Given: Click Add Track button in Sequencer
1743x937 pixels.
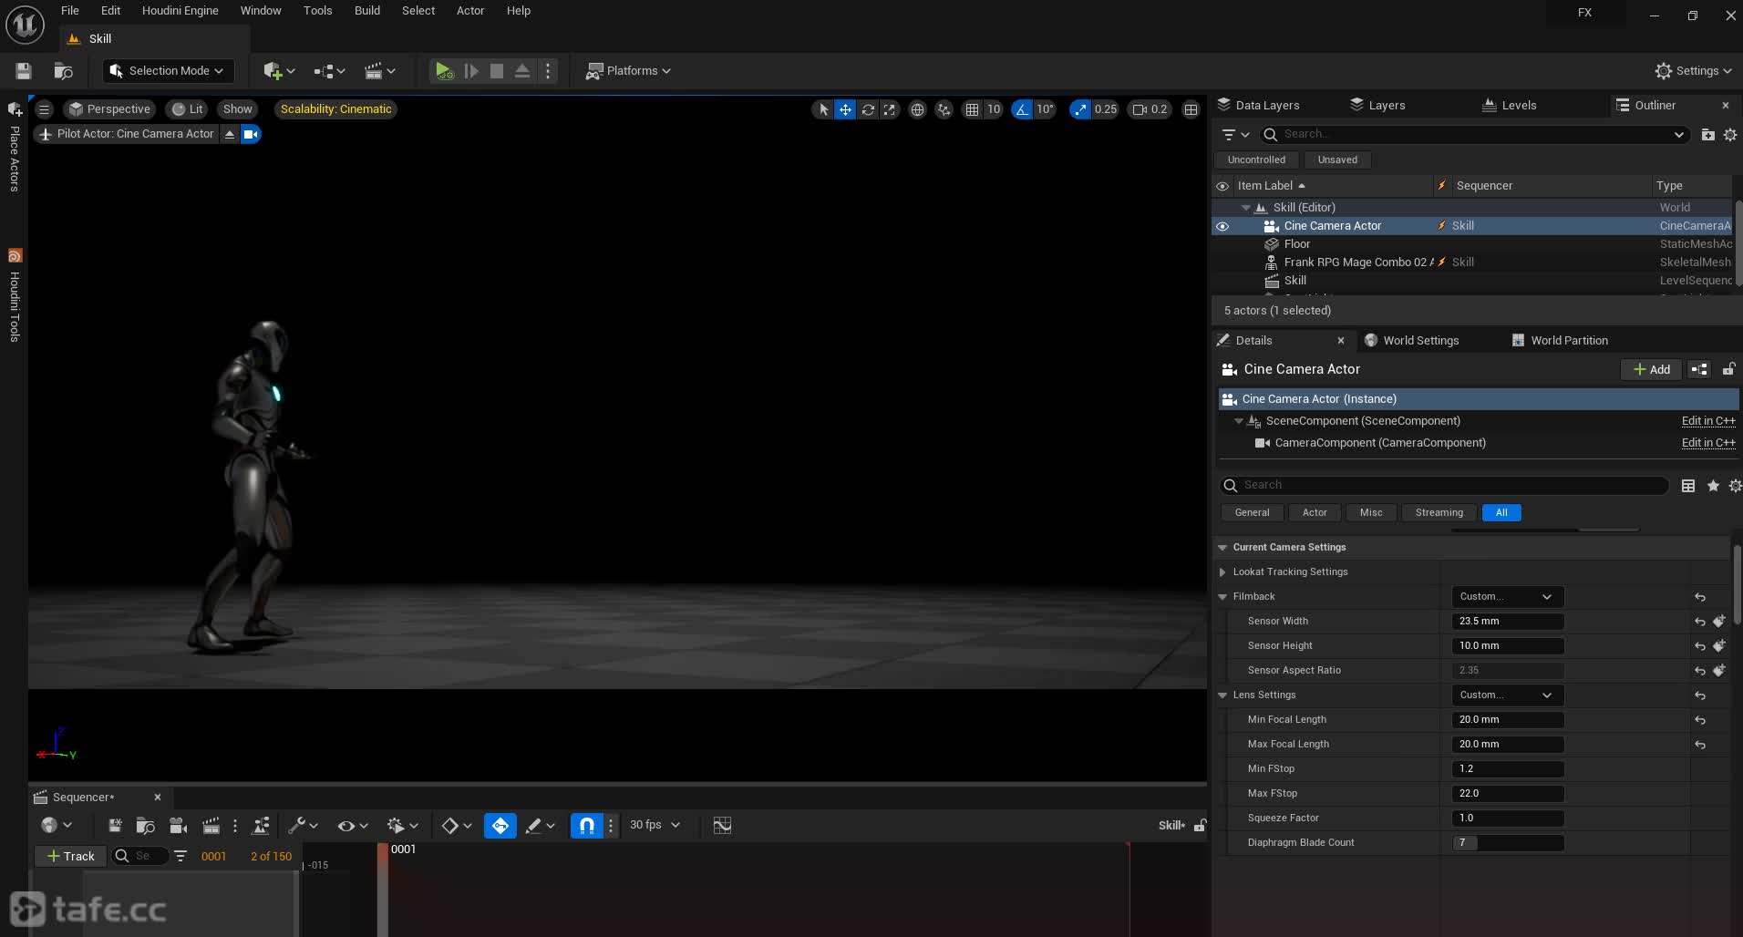Looking at the screenshot, I should pyautogui.click(x=70, y=857).
